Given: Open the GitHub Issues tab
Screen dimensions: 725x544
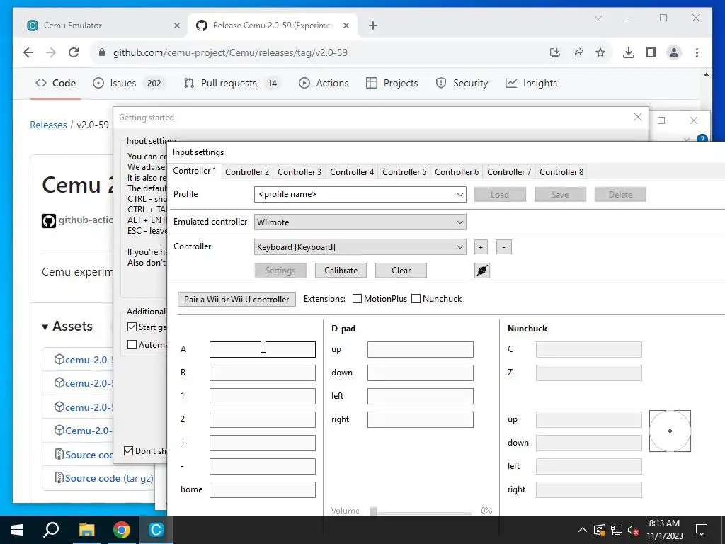Looking at the screenshot, I should [129, 84].
